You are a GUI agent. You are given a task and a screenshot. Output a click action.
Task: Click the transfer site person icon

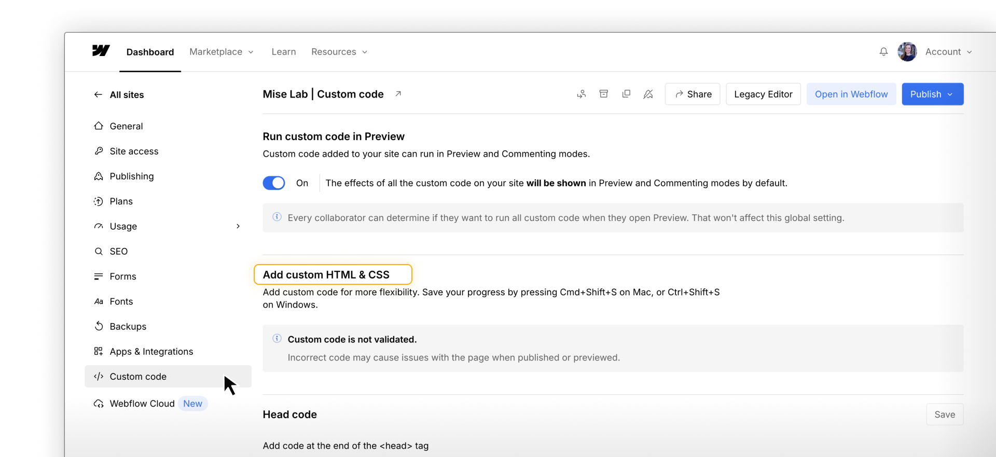582,94
